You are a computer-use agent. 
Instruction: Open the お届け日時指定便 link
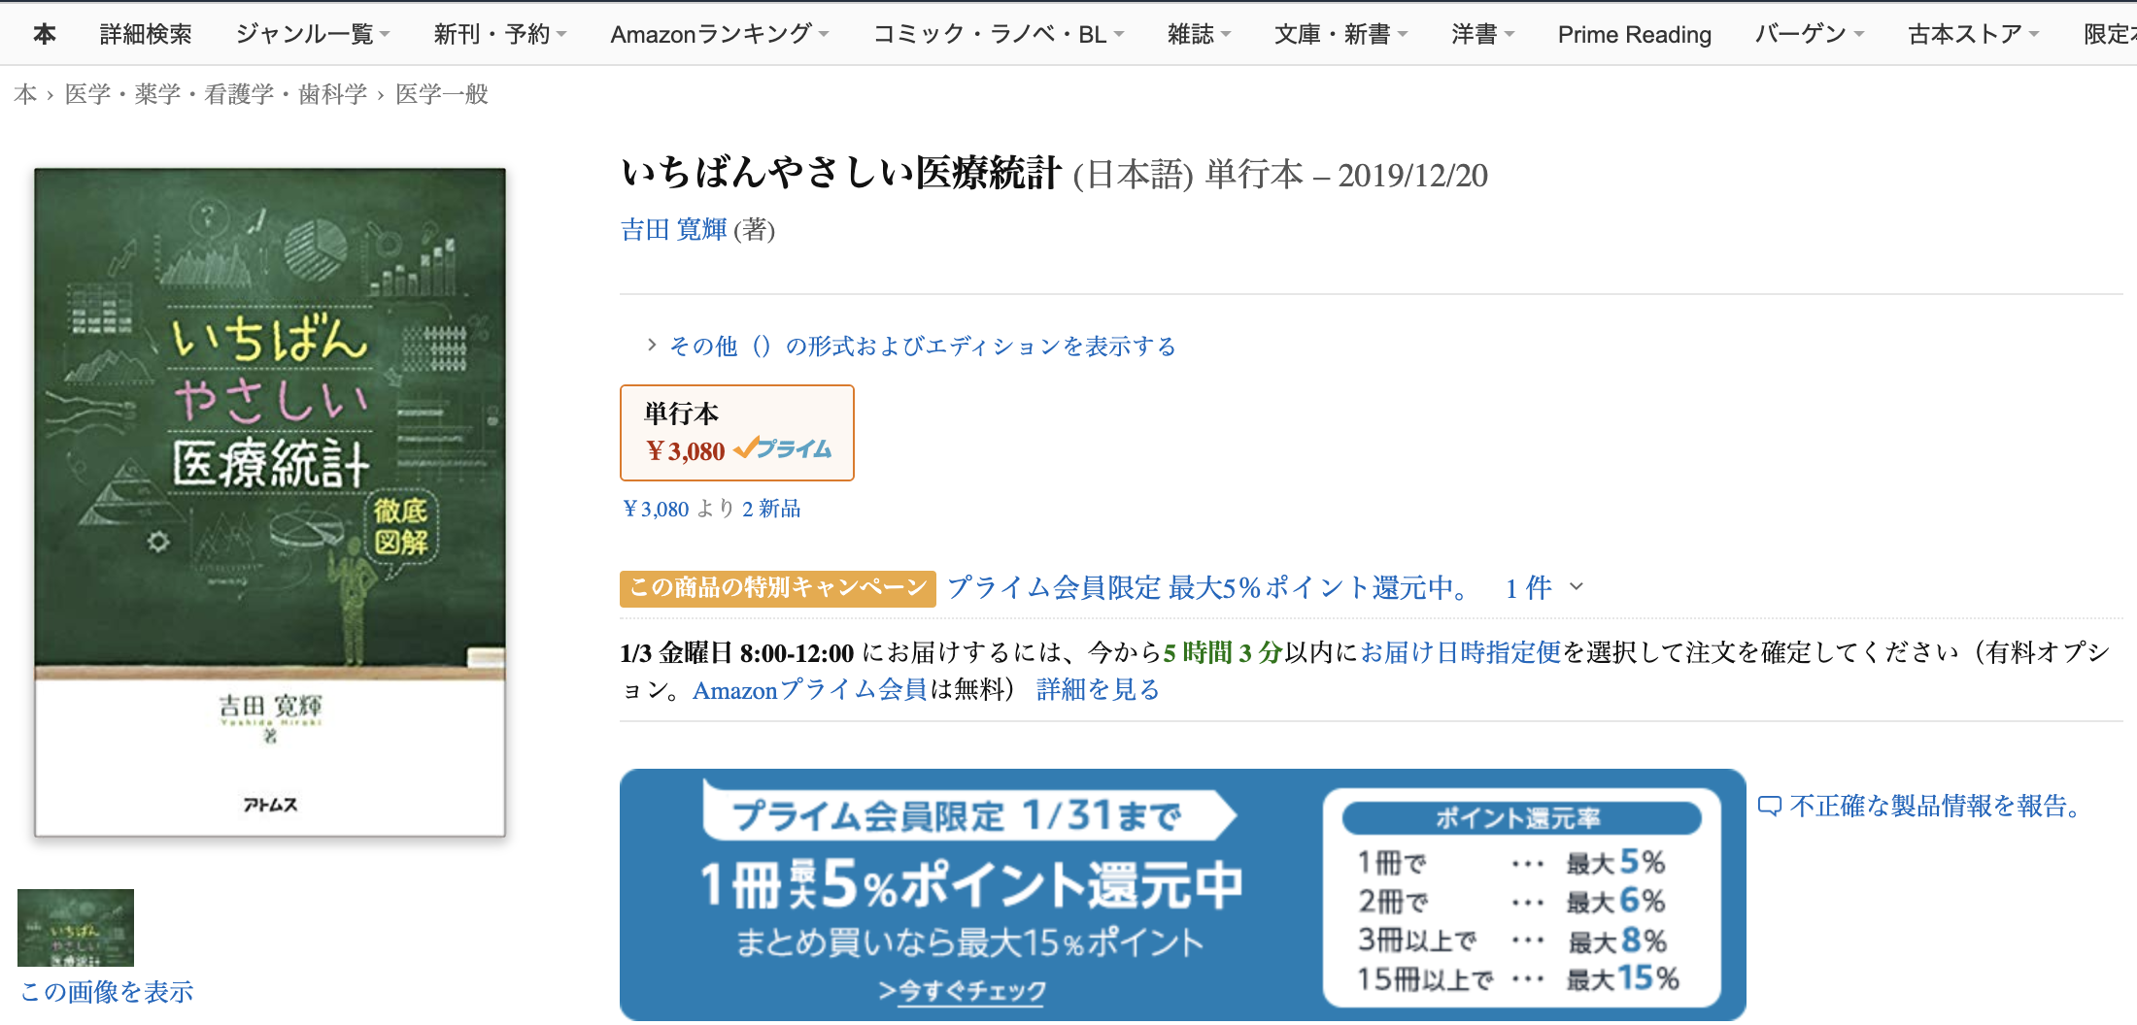1461,652
